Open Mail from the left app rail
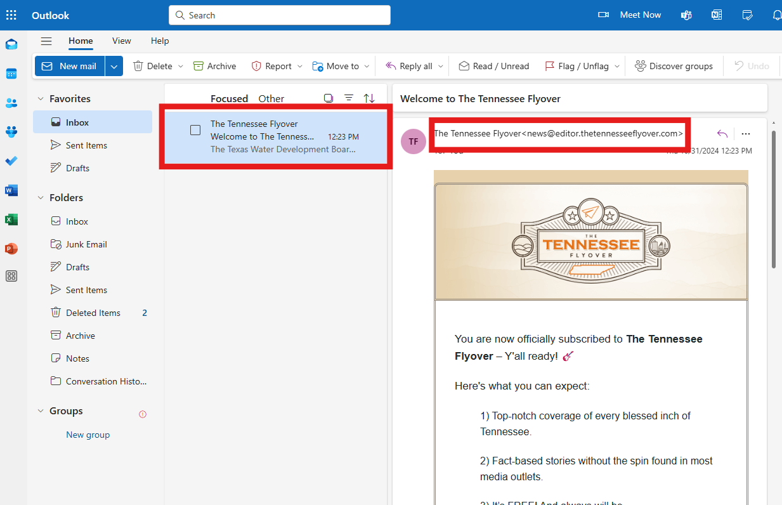Screen dimensions: 782x505 [11, 44]
